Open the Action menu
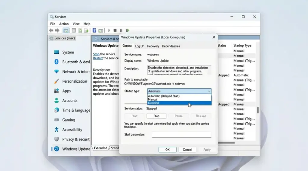 64,24
